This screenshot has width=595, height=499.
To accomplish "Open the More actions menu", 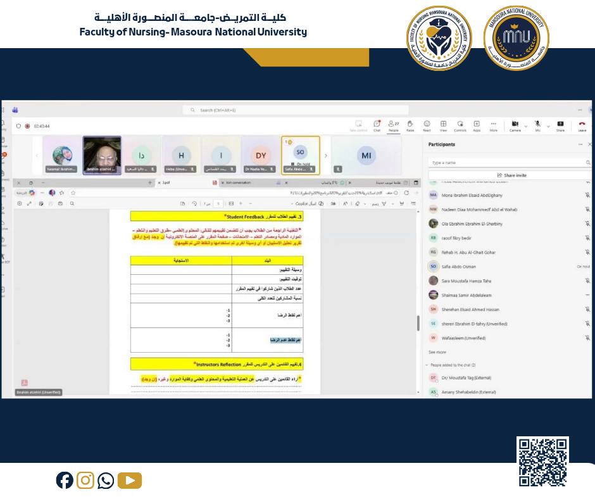I will tap(493, 125).
